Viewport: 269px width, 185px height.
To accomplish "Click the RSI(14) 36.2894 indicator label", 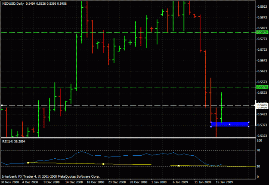I will 14,142.
